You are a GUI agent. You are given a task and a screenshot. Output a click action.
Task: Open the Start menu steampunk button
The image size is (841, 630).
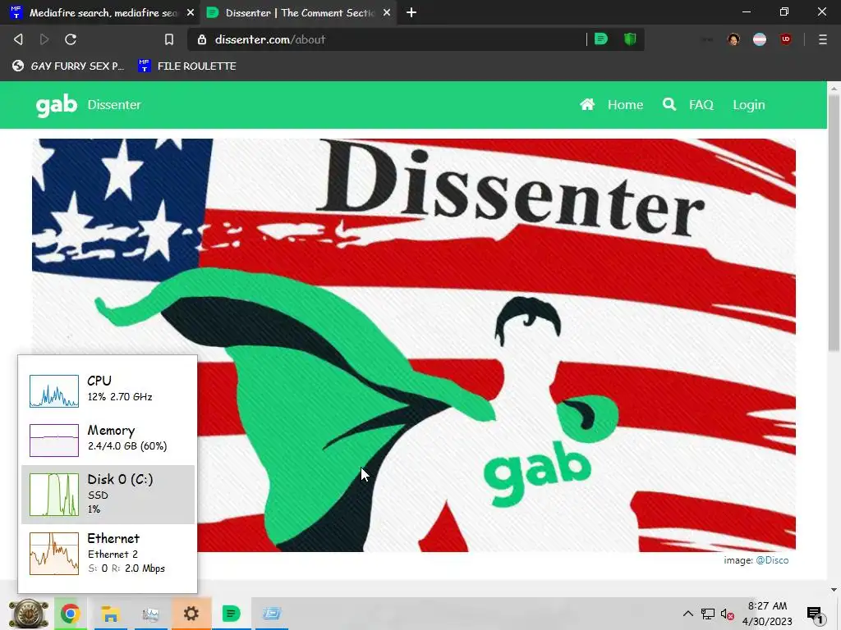pyautogui.click(x=27, y=614)
